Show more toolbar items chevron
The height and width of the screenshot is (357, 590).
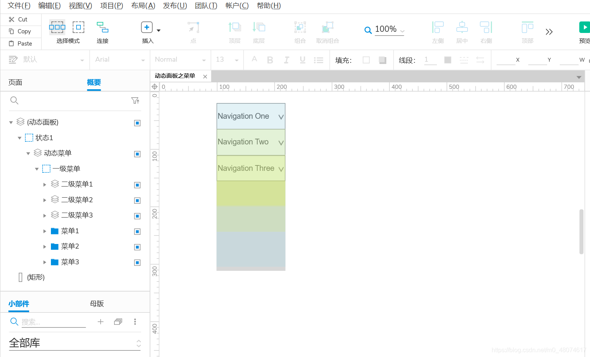point(549,32)
